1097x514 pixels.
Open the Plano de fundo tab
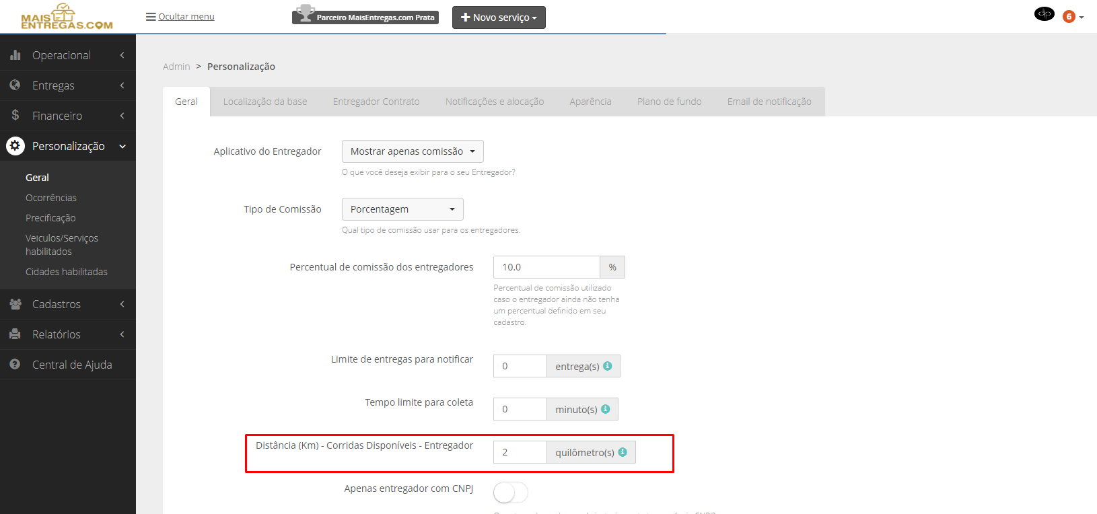pos(670,102)
